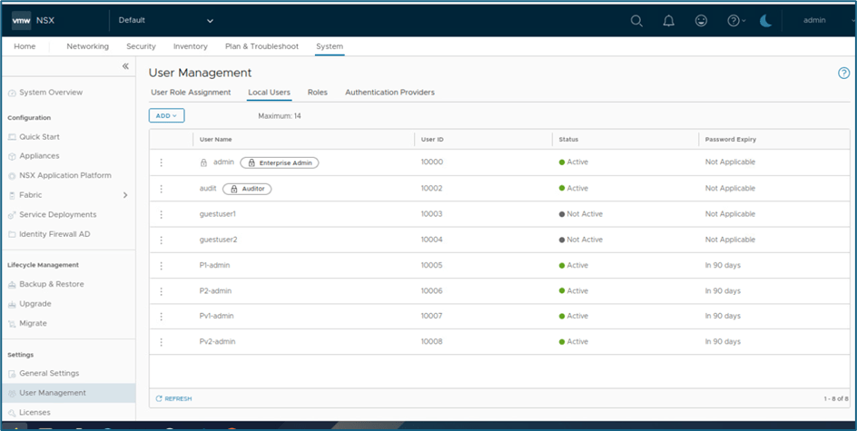Click the search magnifier icon in header
This screenshot has width=857, height=431.
pos(636,21)
